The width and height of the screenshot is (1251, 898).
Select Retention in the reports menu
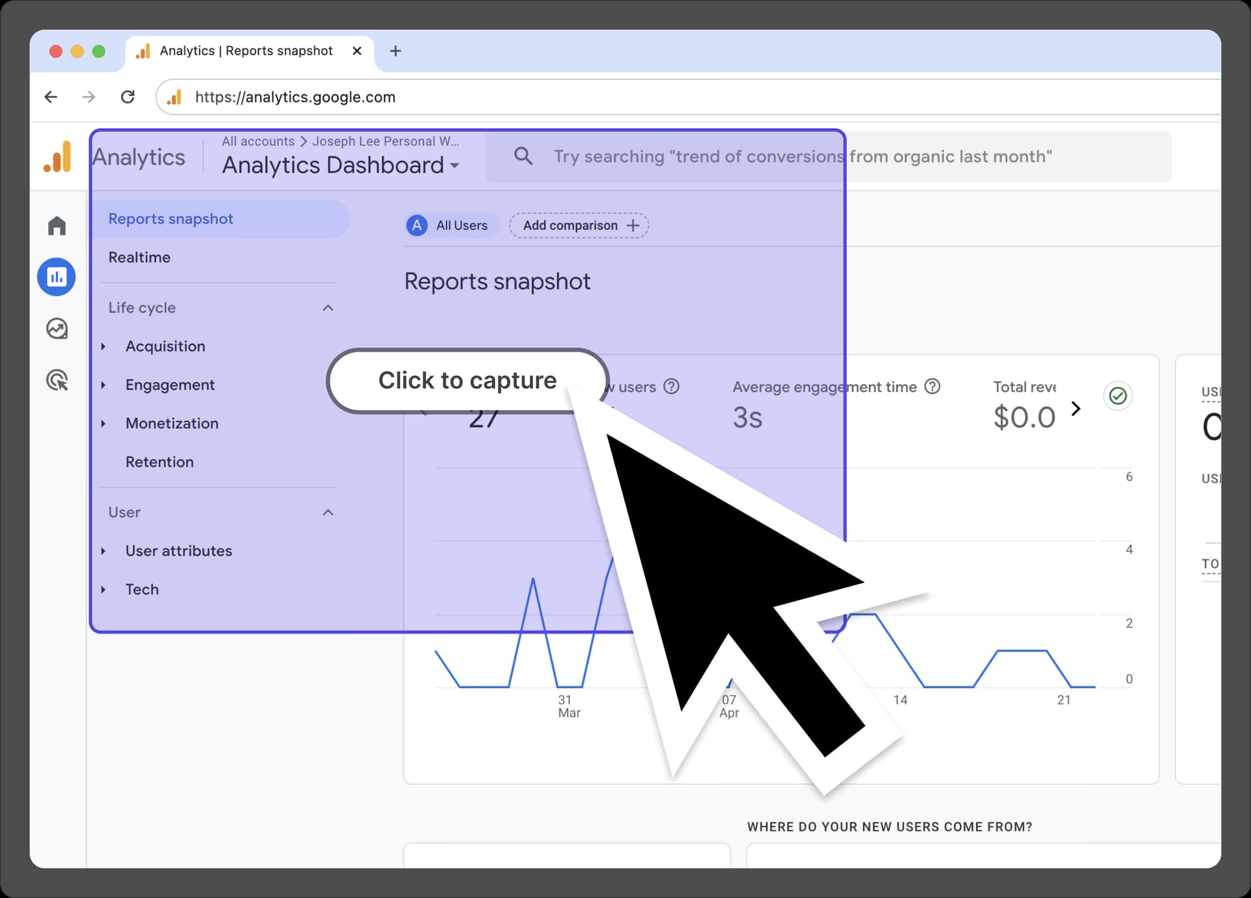click(x=160, y=462)
